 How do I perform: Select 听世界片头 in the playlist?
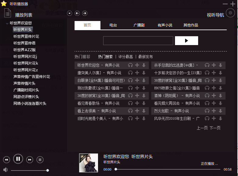click(23, 30)
